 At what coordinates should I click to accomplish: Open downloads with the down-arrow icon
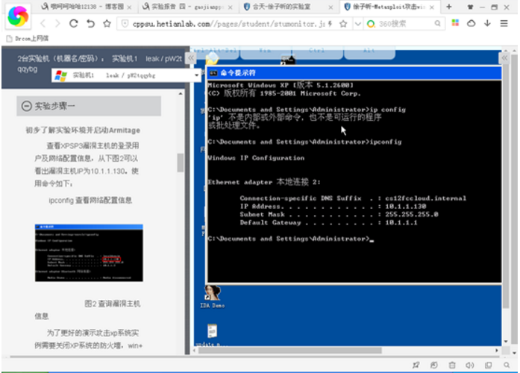[x=487, y=23]
